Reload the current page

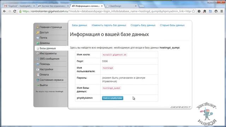15,11
